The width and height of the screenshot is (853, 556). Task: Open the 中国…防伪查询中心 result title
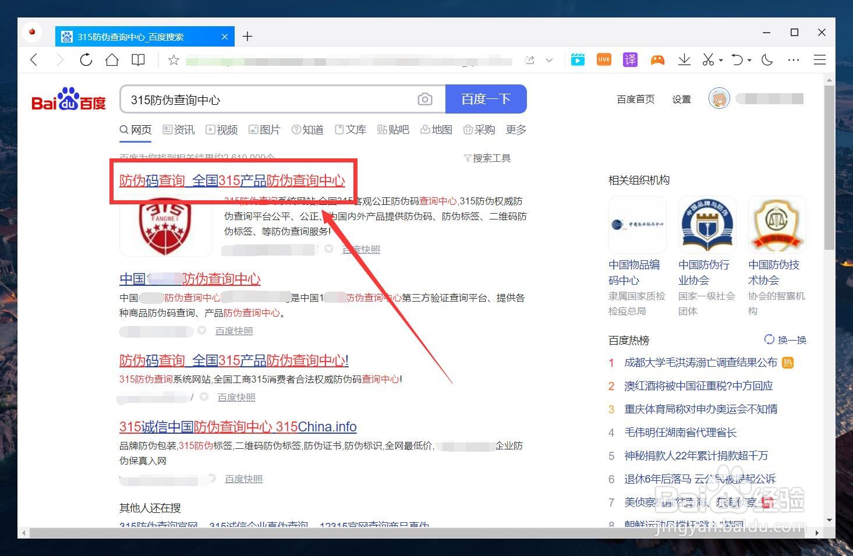click(190, 279)
